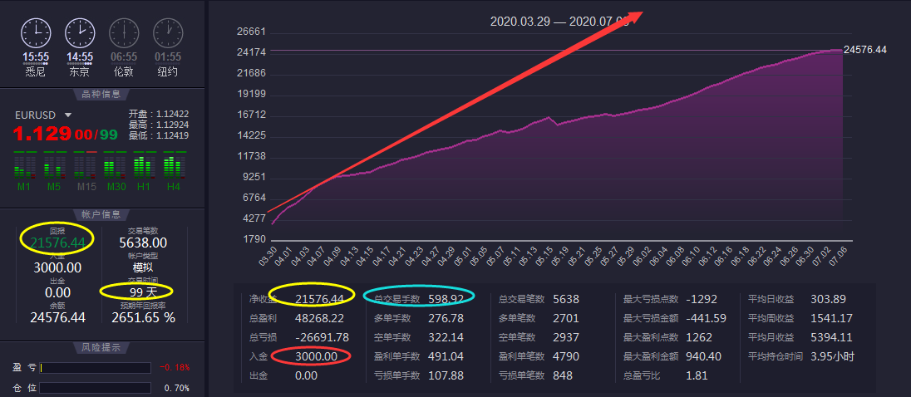This screenshot has height=397, width=911.
Task: Click the EURUSD price 1.12900/99
Action: pyautogui.click(x=65, y=134)
